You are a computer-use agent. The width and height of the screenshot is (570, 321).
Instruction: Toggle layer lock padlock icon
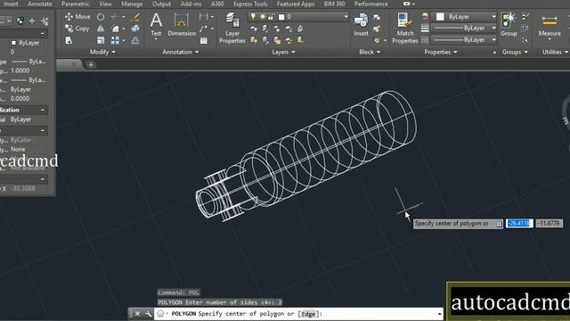click(271, 17)
